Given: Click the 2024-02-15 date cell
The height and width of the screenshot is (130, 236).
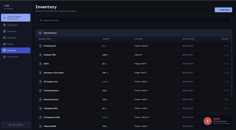Looking at the screenshot, I should 187,82.
